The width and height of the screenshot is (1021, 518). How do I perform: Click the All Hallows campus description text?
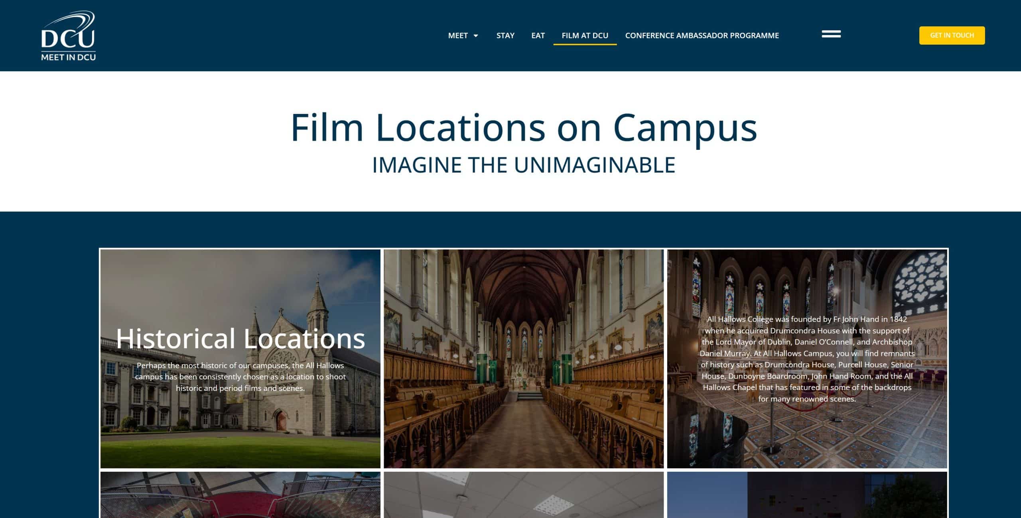pyautogui.click(x=240, y=377)
